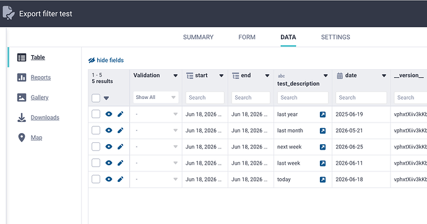This screenshot has width=427, height=224.
Task: Edit the 'today' submission with pencil icon
Action: point(121,179)
